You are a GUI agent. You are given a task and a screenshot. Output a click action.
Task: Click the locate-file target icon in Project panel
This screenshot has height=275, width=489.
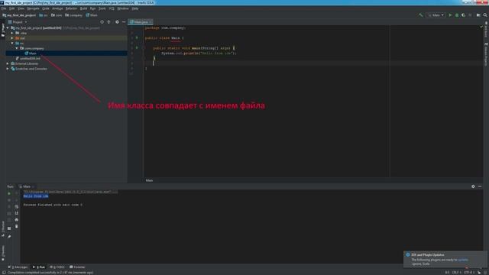[102, 22]
